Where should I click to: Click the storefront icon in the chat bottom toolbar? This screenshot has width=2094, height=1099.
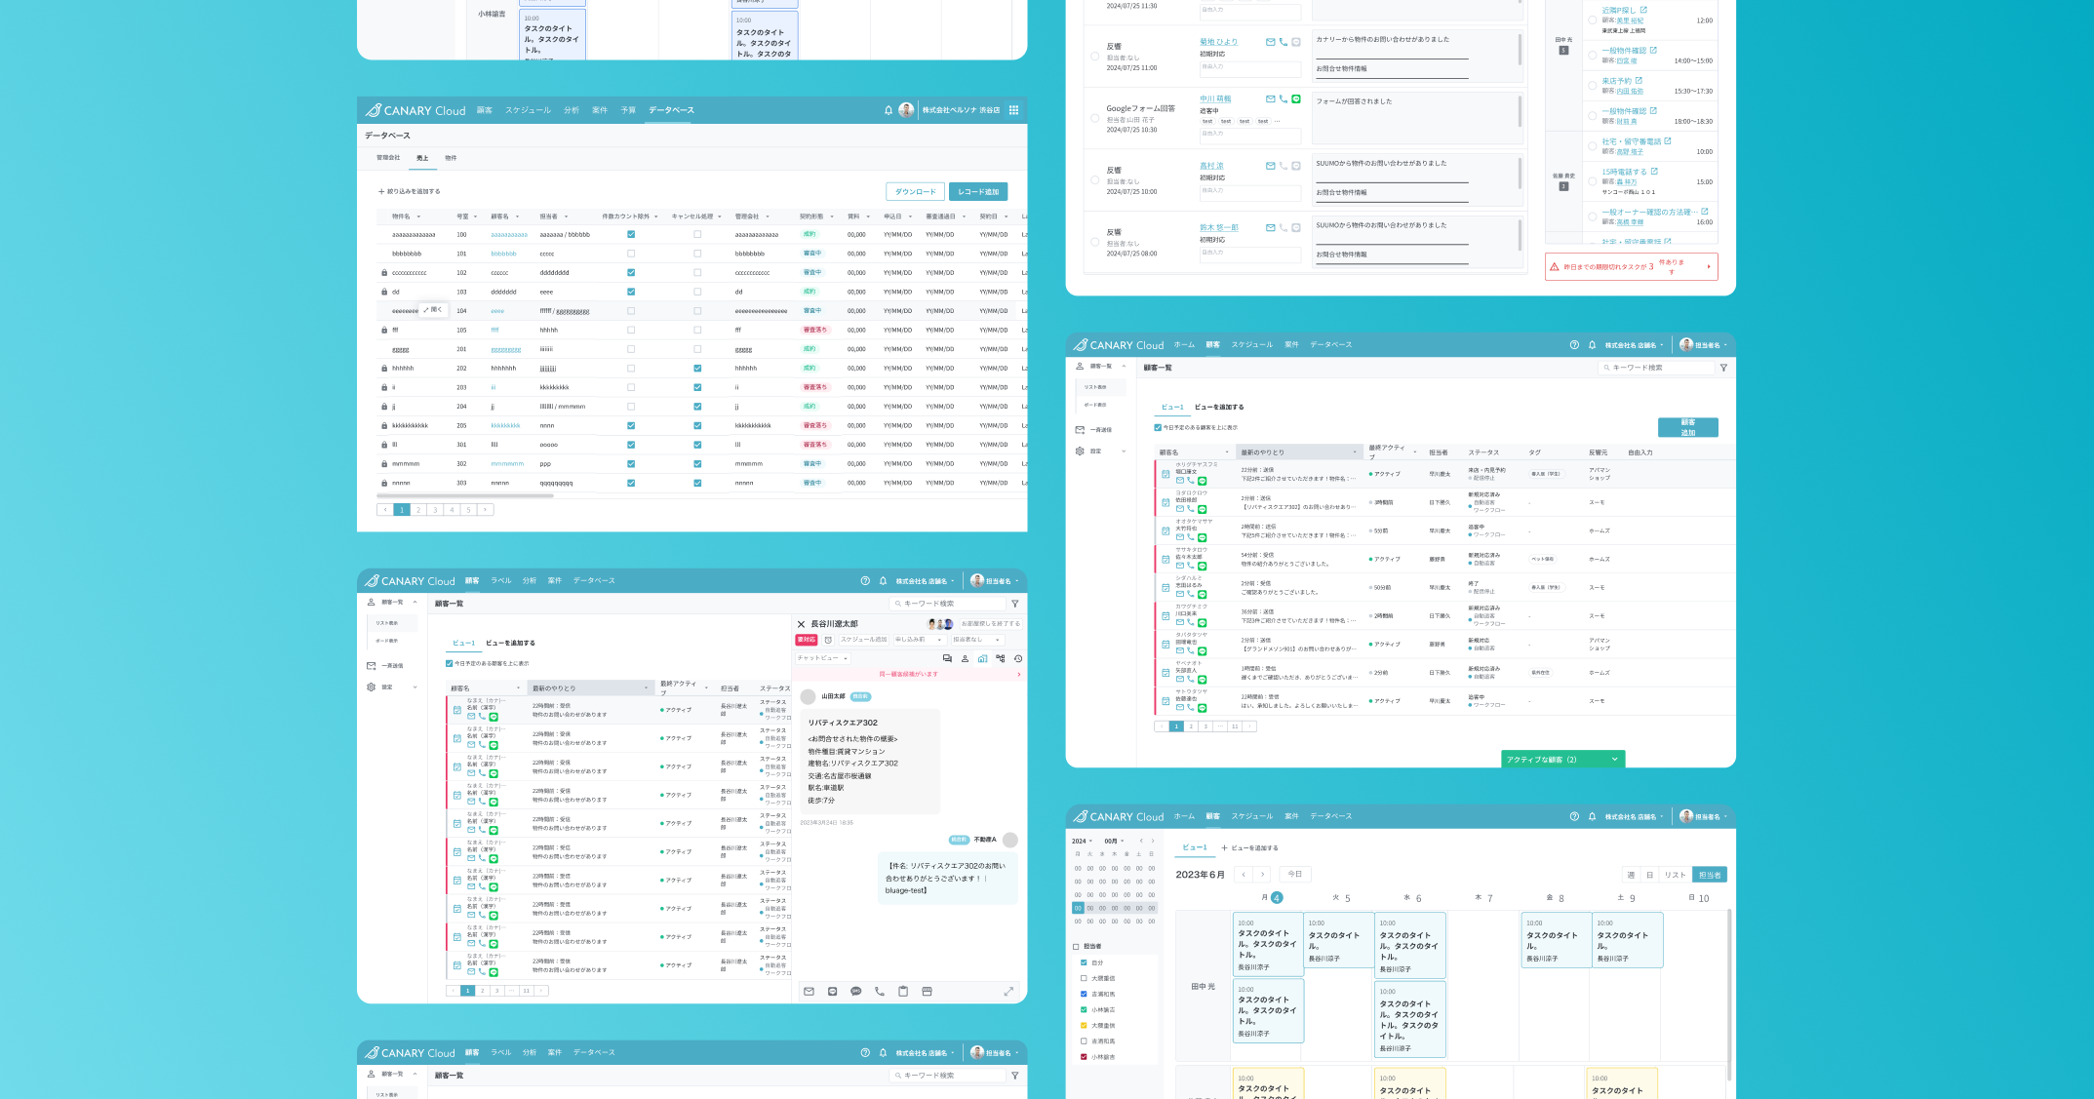click(927, 992)
